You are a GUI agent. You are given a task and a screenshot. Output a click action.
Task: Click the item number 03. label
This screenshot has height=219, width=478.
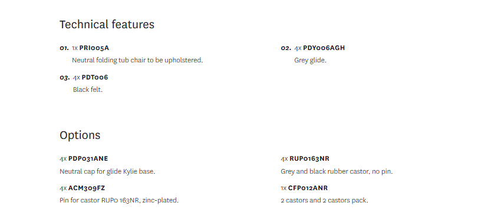tap(65, 78)
